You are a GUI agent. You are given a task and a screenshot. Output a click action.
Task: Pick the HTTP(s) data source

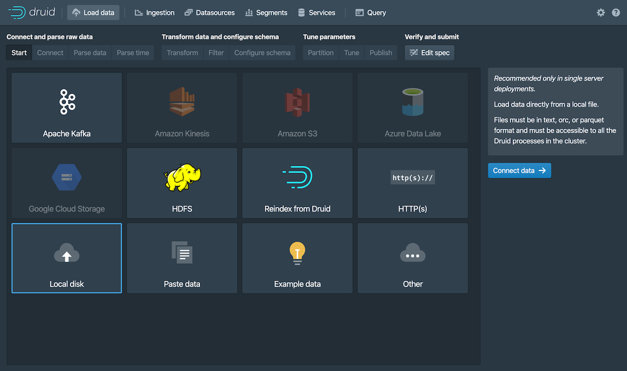(412, 183)
